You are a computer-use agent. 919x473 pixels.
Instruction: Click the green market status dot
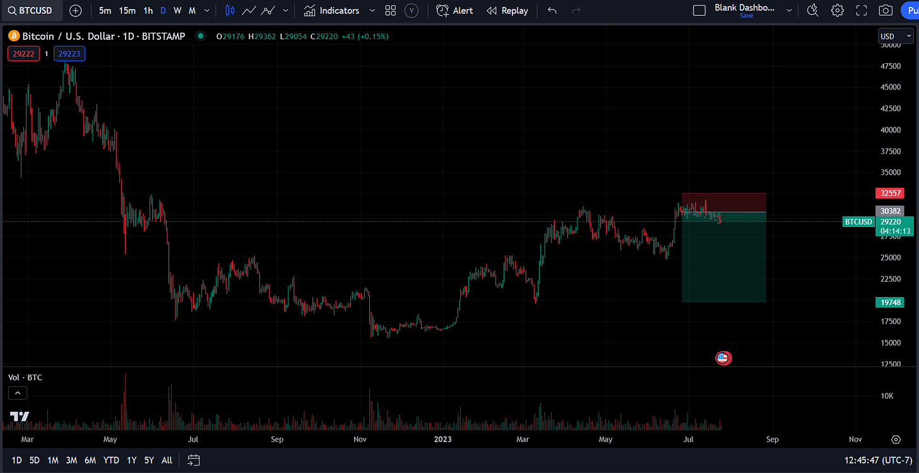(x=201, y=37)
